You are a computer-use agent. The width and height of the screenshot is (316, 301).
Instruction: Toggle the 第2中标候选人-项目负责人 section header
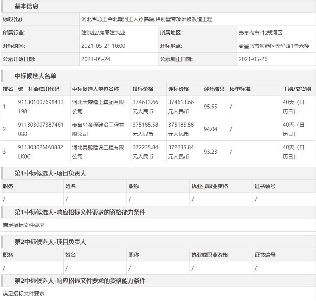pyautogui.click(x=50, y=242)
